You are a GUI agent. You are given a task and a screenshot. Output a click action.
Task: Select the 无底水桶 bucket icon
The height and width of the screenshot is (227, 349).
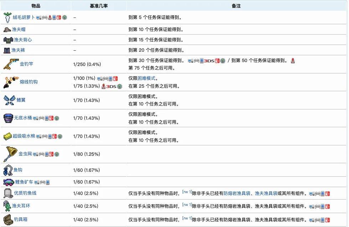pos(8,118)
